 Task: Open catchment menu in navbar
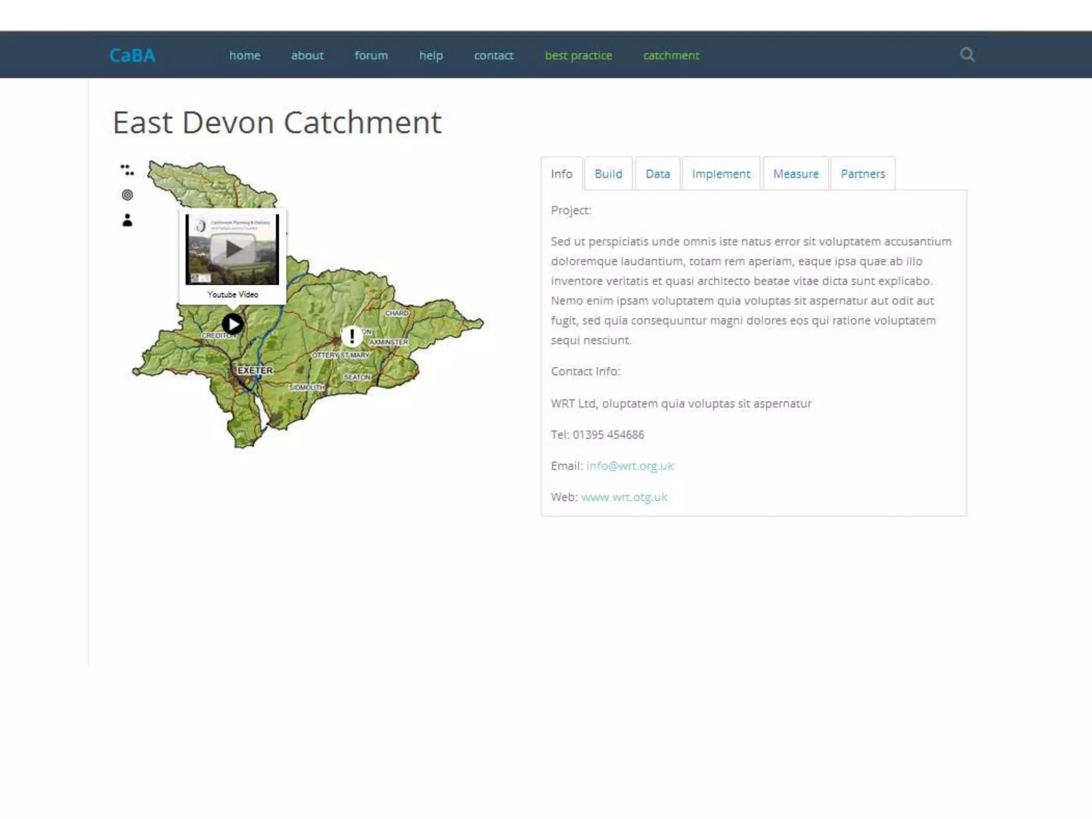pos(671,55)
